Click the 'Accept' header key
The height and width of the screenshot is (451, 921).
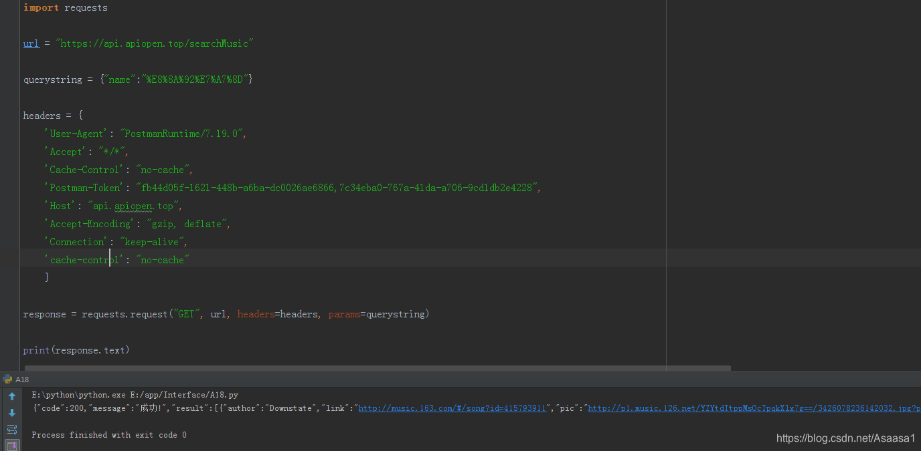(x=66, y=152)
